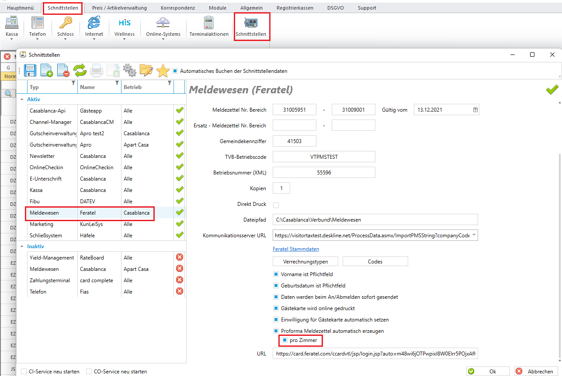Click green check in the Newsletter row

[179, 156]
